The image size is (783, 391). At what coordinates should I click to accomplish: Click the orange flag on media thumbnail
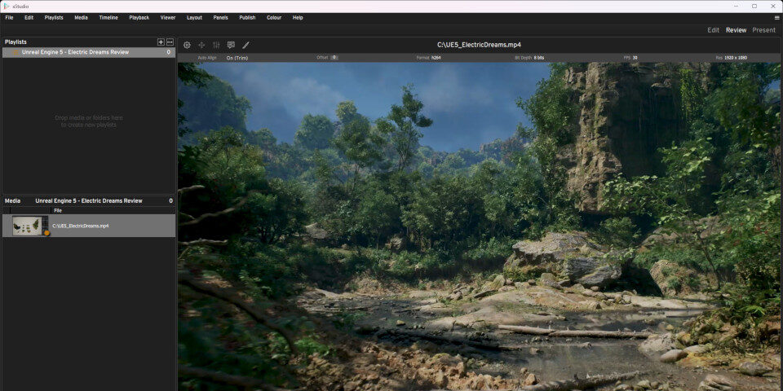point(46,233)
